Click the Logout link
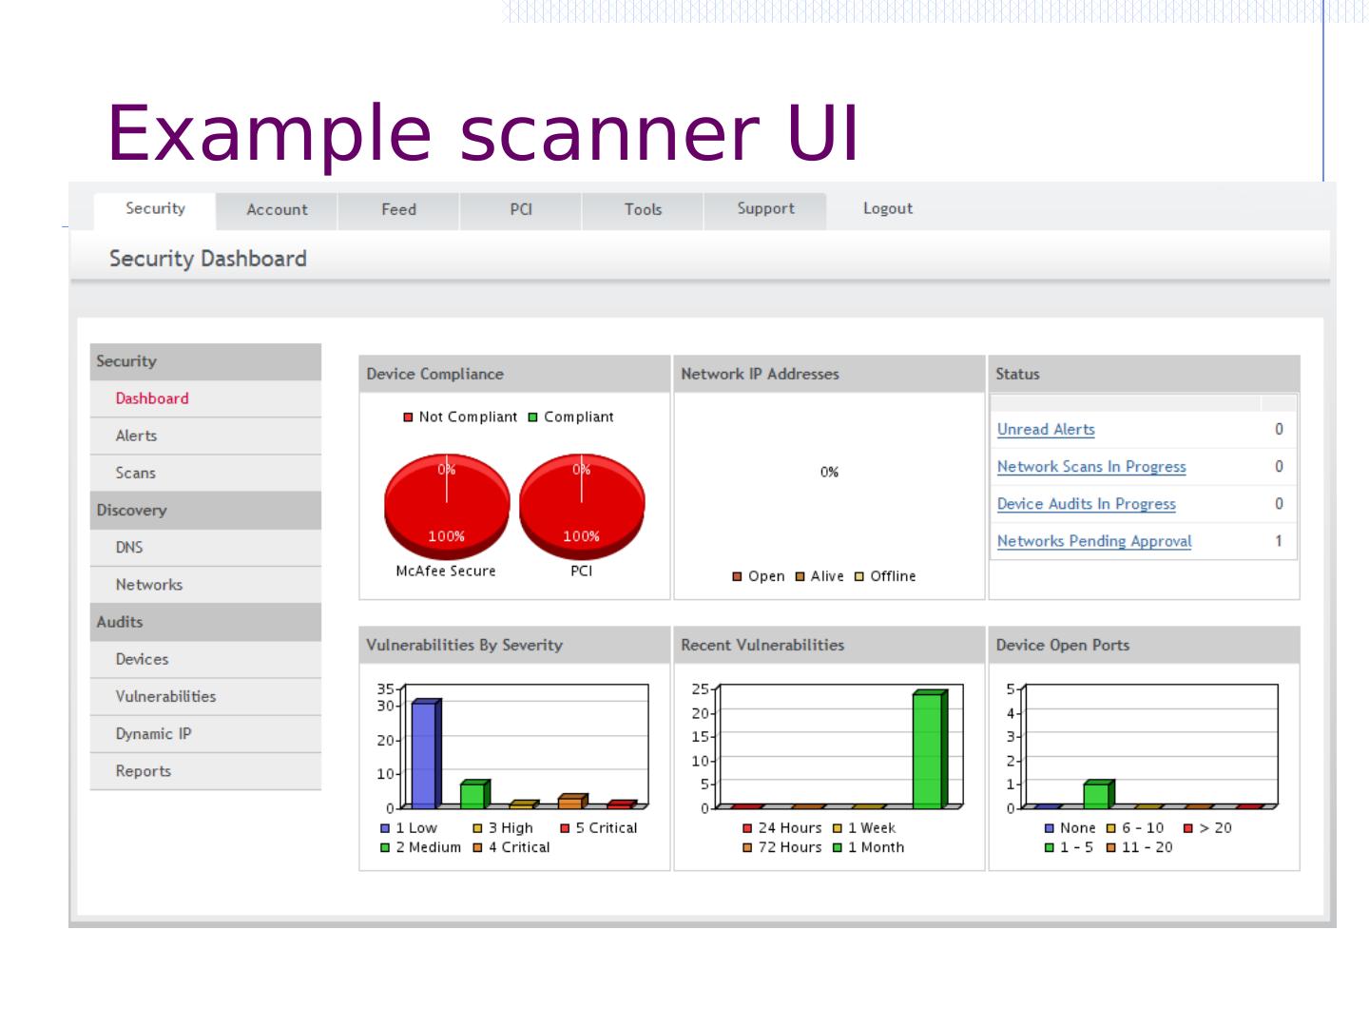1369x1027 pixels. 887,209
